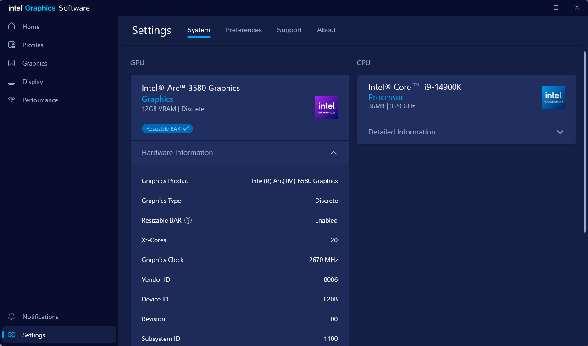Maximize the Intel Graphics Software window
The height and width of the screenshot is (346, 588).
coord(556,7)
